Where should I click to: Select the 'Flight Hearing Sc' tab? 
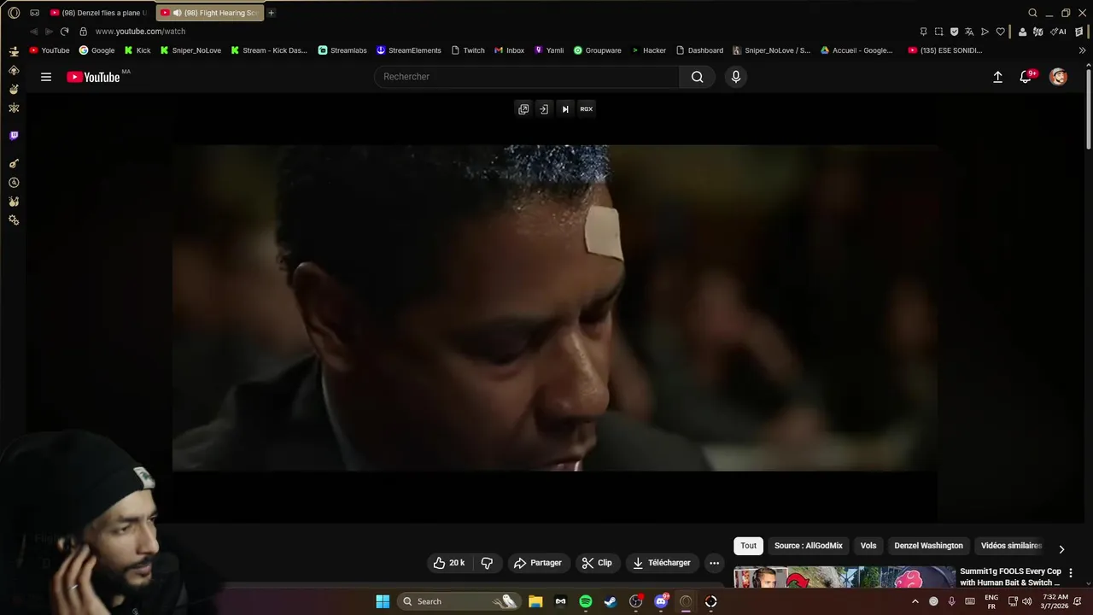tap(209, 13)
